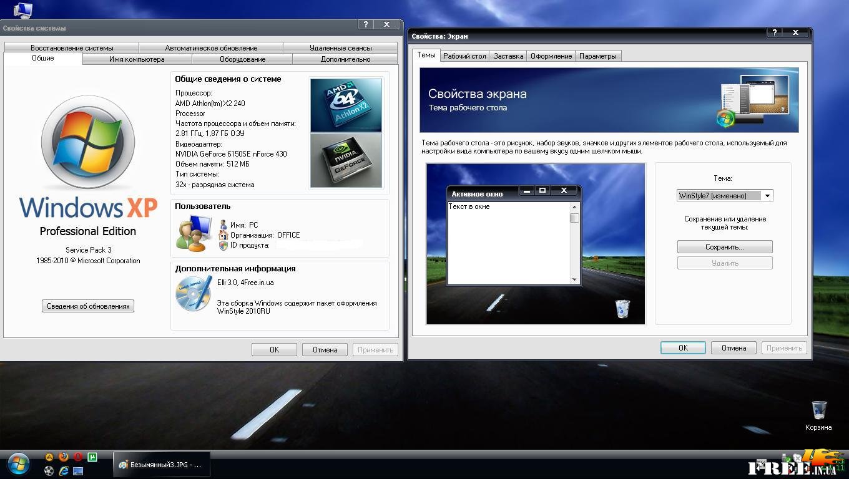This screenshot has width=849, height=479.
Task: Click the Безымянный3.JPG taskbar button
Action: 161,465
